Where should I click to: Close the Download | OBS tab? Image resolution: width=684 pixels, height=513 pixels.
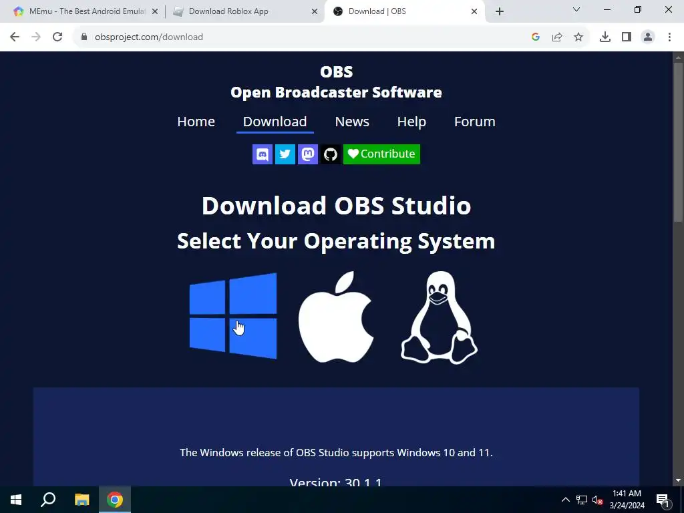coord(474,12)
